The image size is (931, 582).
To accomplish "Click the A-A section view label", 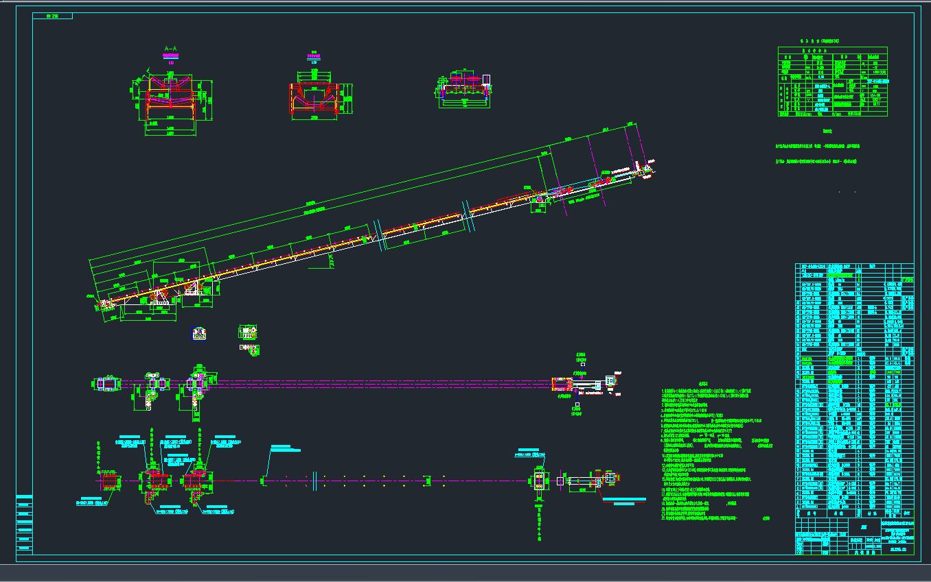I will coord(170,49).
